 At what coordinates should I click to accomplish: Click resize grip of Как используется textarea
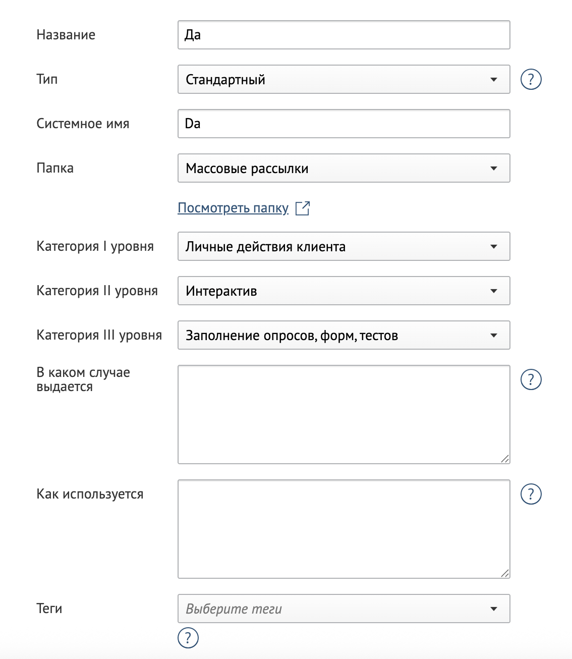pyautogui.click(x=505, y=573)
